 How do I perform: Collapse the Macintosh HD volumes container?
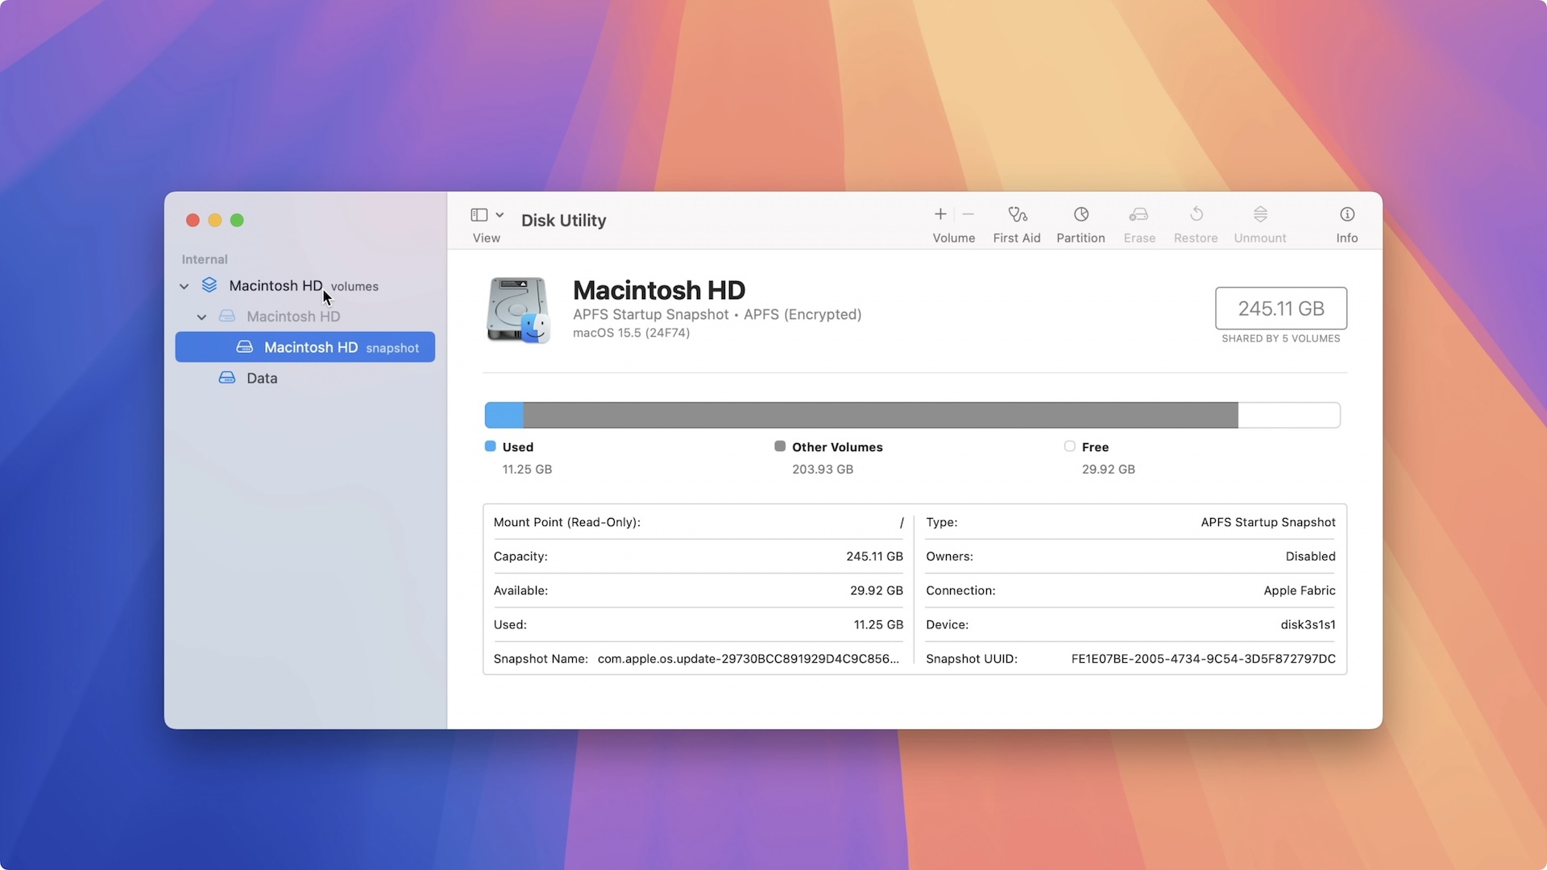tap(184, 286)
